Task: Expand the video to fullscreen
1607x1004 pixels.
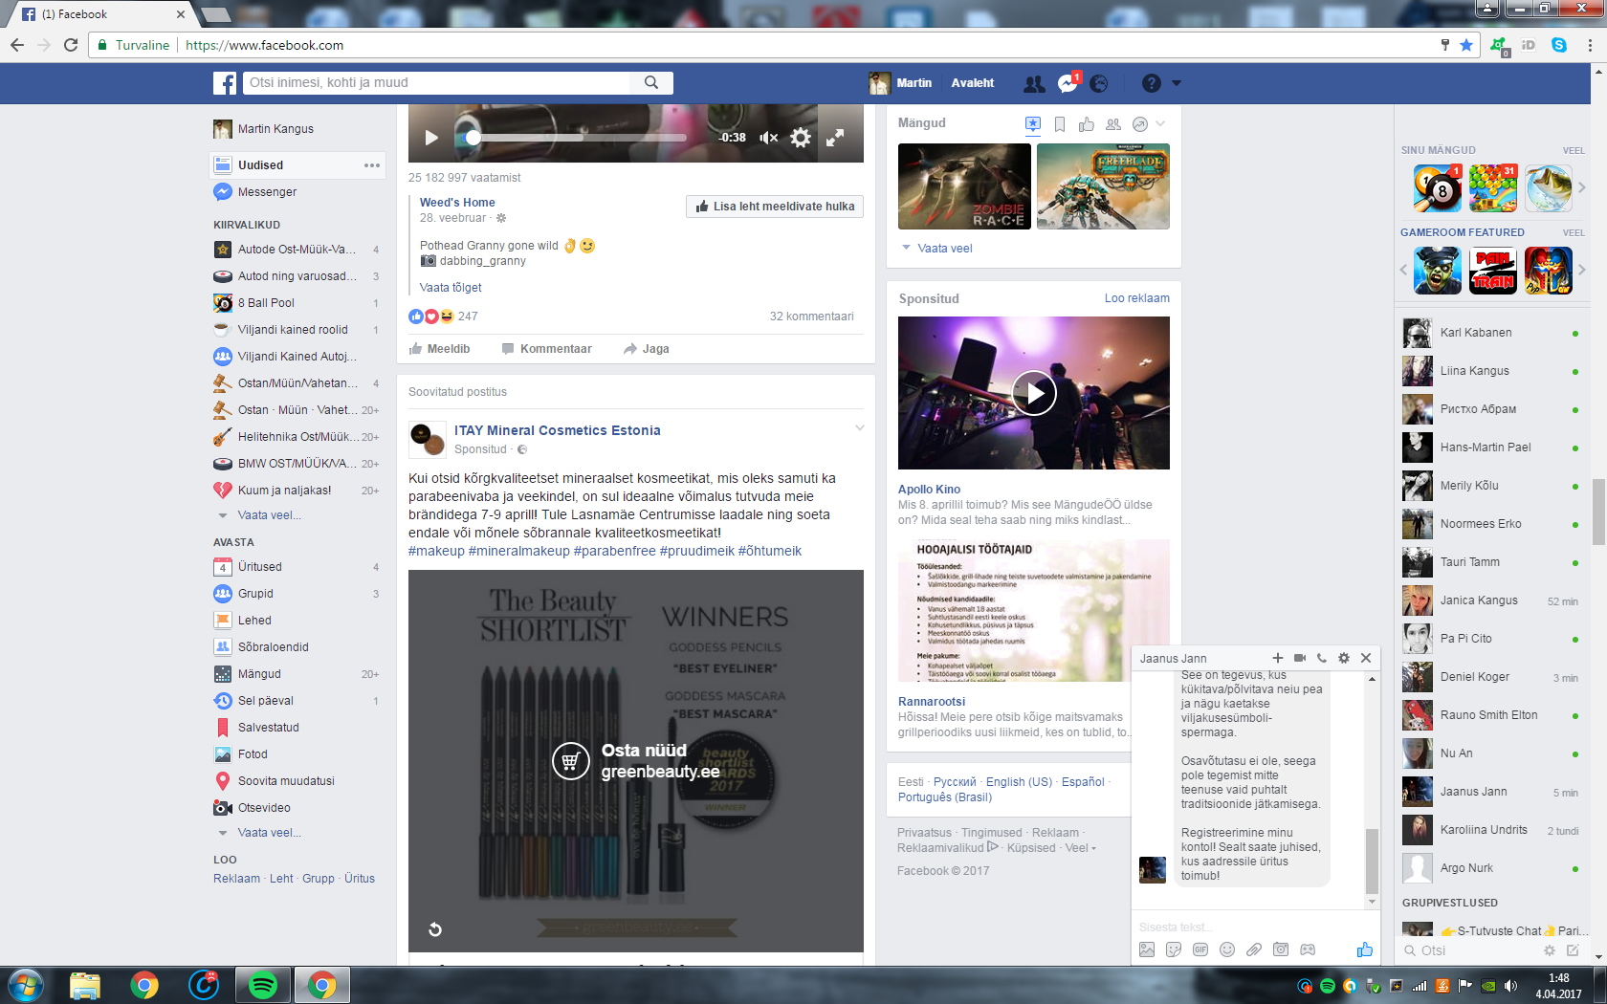Action: pyautogui.click(x=835, y=138)
